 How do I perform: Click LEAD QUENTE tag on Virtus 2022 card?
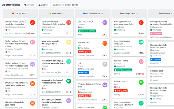[x=85, y=96]
